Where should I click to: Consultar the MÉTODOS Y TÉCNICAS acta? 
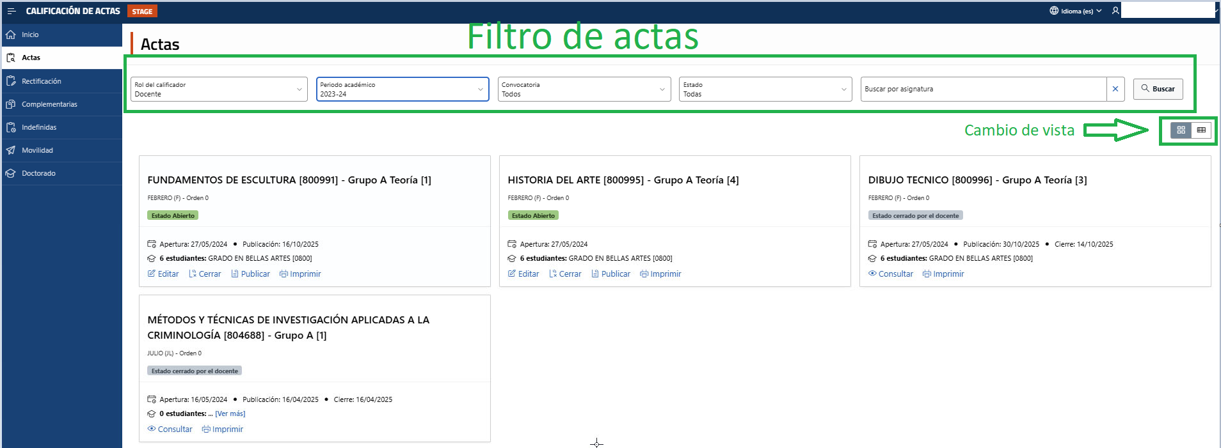click(x=170, y=429)
